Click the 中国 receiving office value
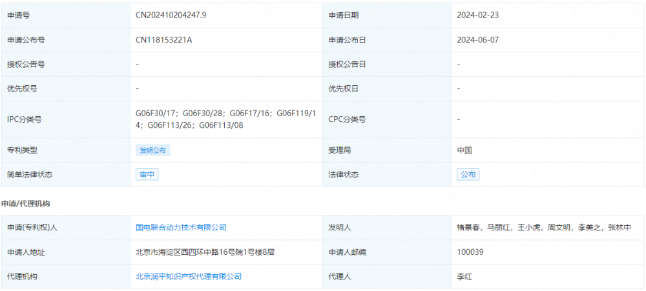 click(x=464, y=150)
